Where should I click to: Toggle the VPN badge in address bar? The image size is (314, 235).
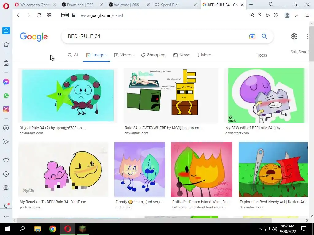click(65, 15)
